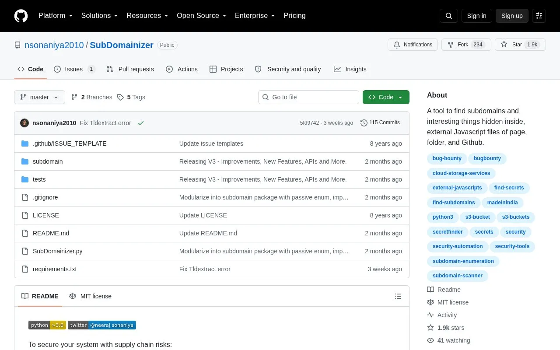Expand the Platform menu
This screenshot has width=560, height=350.
click(x=56, y=16)
